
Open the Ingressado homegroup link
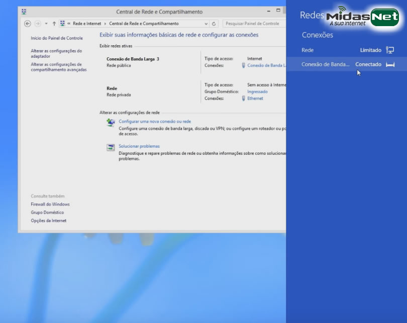pos(257,92)
